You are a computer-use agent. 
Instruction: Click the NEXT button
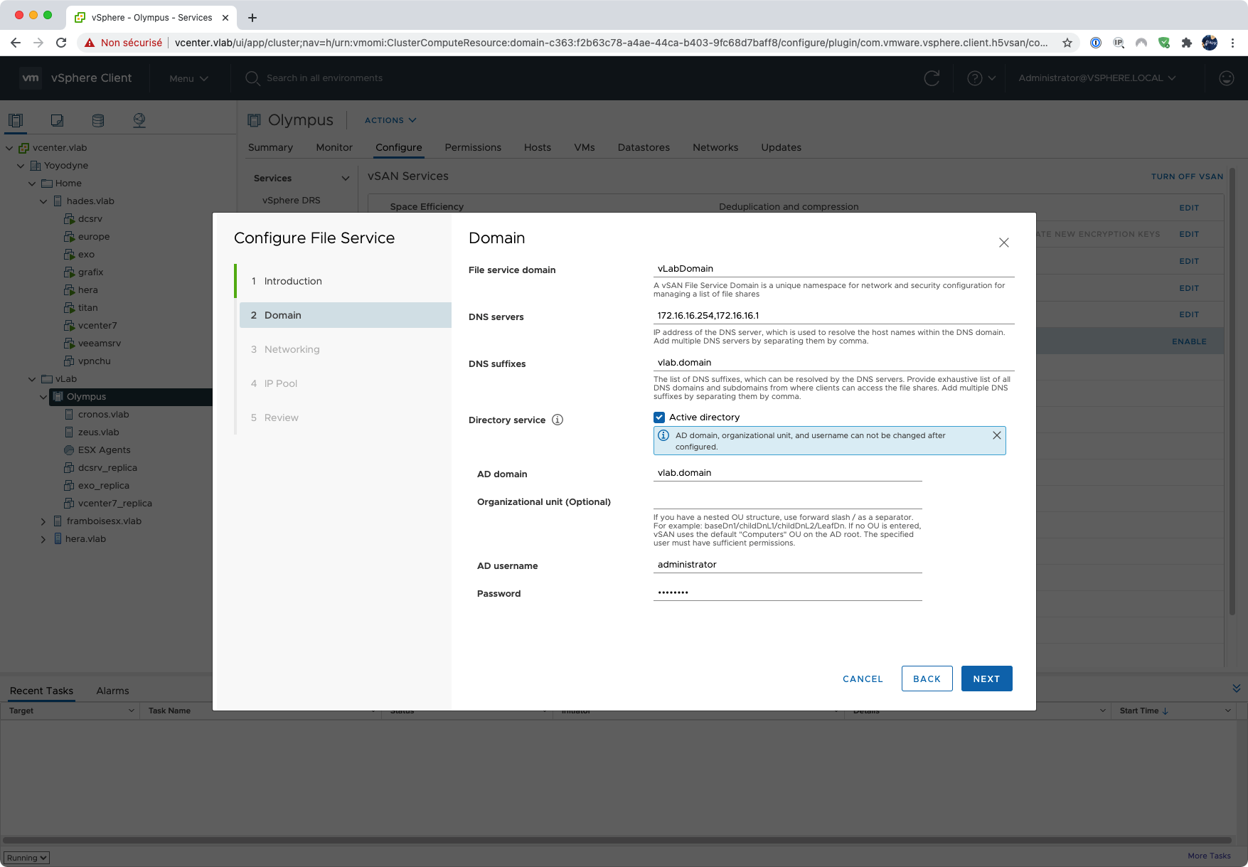point(986,679)
